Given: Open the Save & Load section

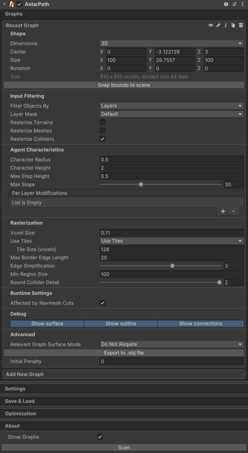Looking at the screenshot, I should 20,401.
